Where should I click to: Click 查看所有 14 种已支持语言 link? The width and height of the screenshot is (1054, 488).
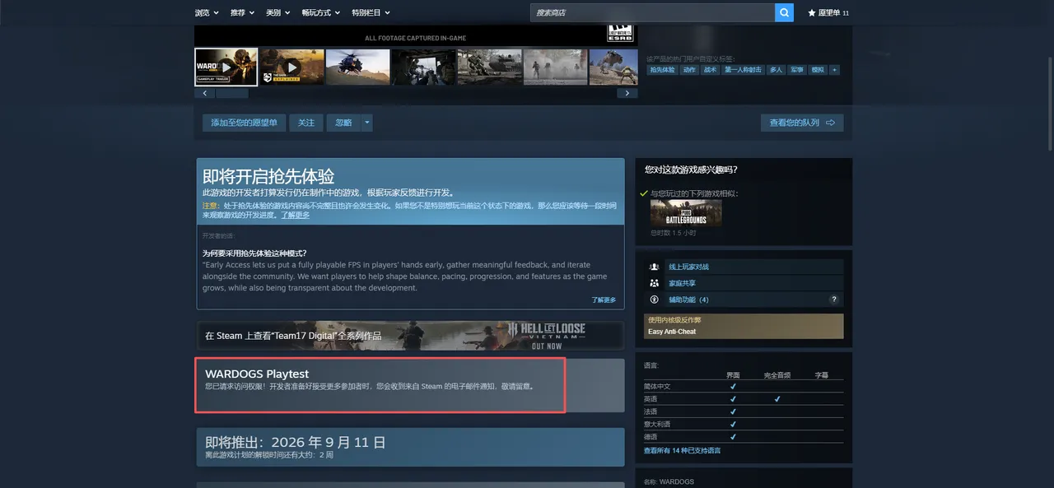click(682, 451)
